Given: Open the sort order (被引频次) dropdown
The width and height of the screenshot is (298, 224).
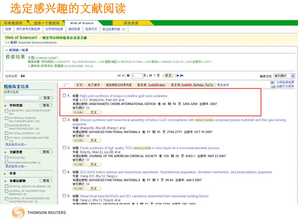Looking at the screenshot, I should click(284, 76).
